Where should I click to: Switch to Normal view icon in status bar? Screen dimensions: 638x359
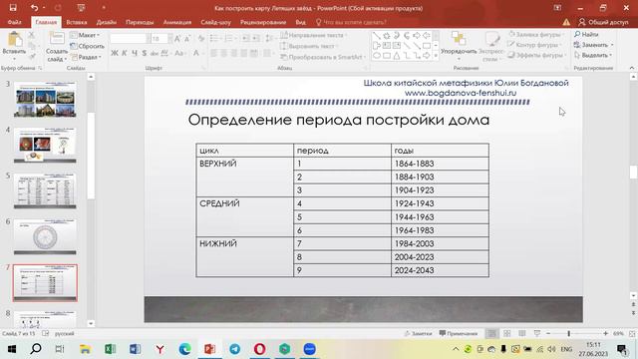(x=491, y=333)
